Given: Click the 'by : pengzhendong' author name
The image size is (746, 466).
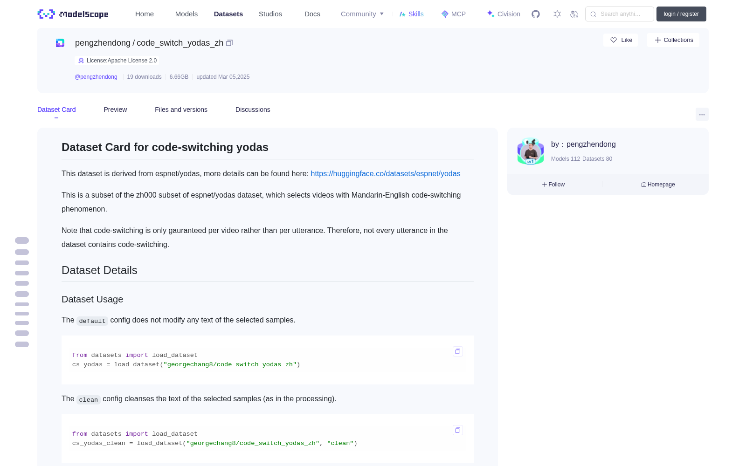Looking at the screenshot, I should pyautogui.click(x=583, y=144).
